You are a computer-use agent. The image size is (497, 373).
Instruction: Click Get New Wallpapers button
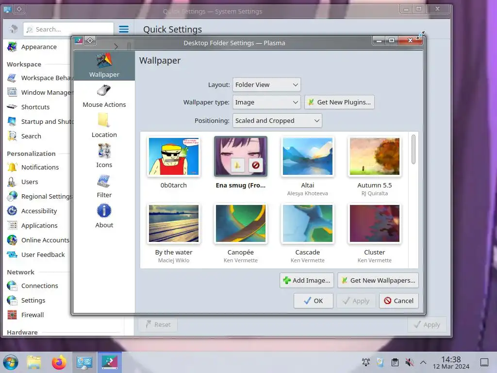pyautogui.click(x=378, y=280)
